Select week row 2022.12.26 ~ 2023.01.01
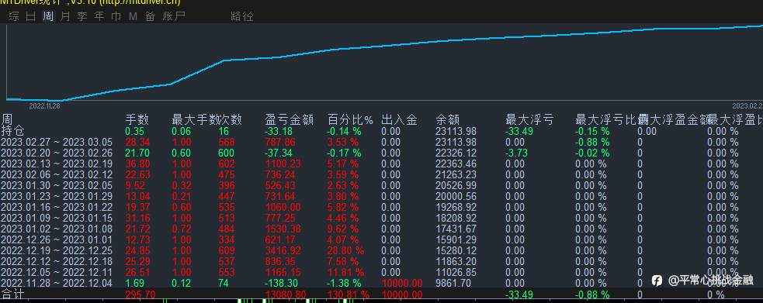763x303 pixels. tap(57, 240)
